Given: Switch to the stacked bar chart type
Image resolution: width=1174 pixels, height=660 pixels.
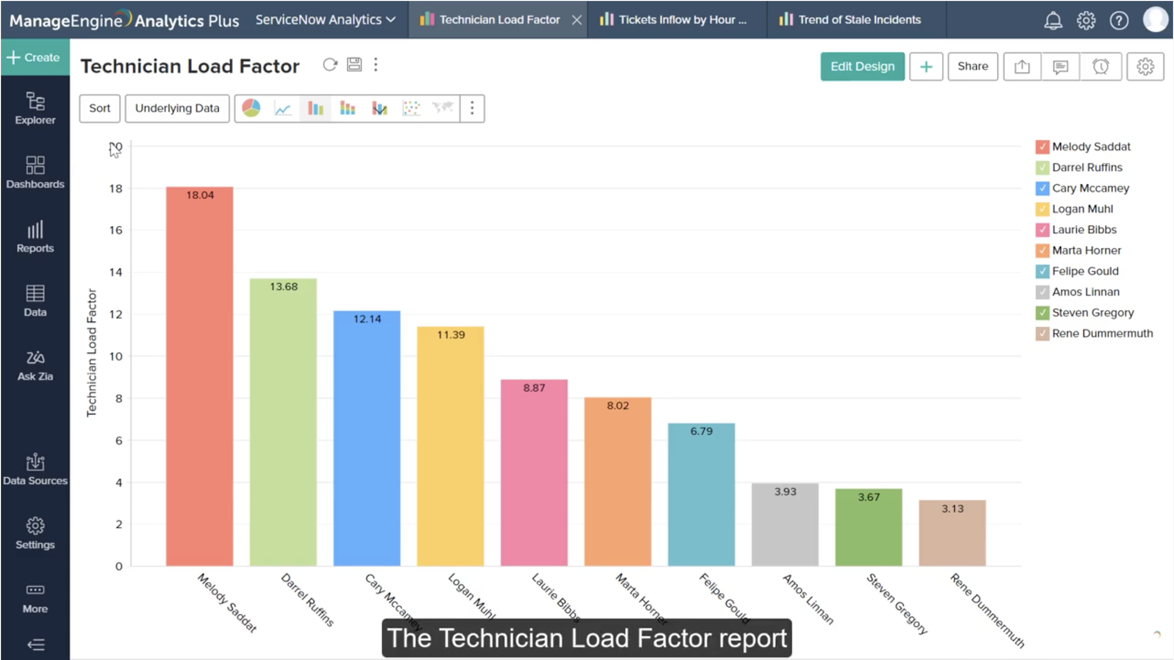Looking at the screenshot, I should (347, 108).
